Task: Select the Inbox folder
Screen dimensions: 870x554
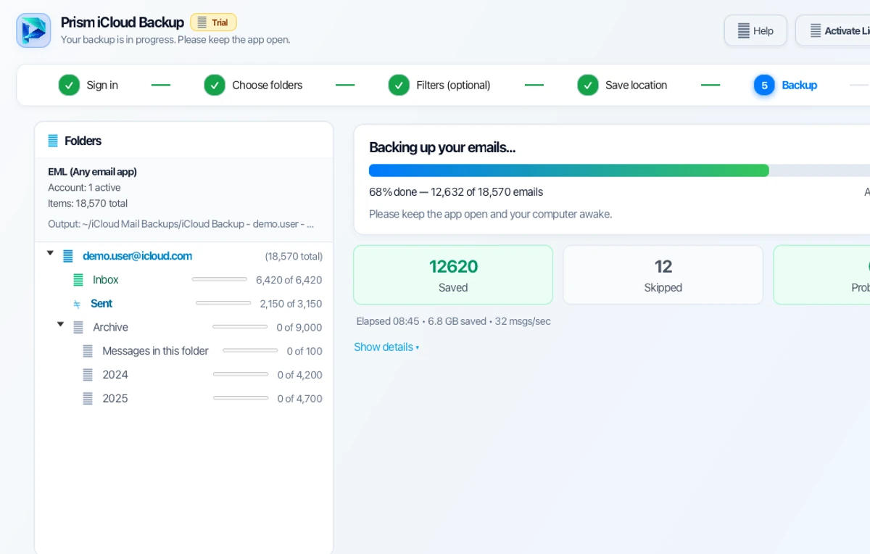Action: 105,280
